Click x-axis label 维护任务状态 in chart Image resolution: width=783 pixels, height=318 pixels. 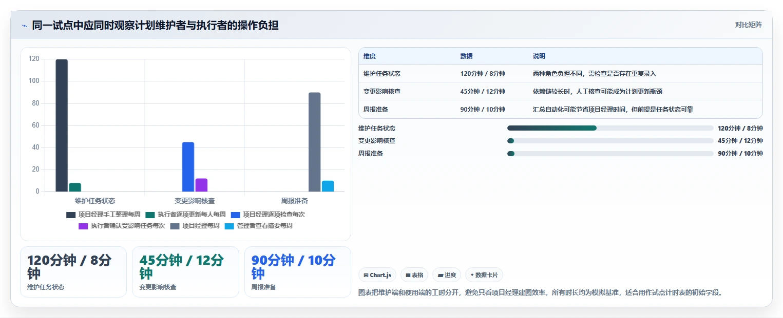click(x=95, y=201)
